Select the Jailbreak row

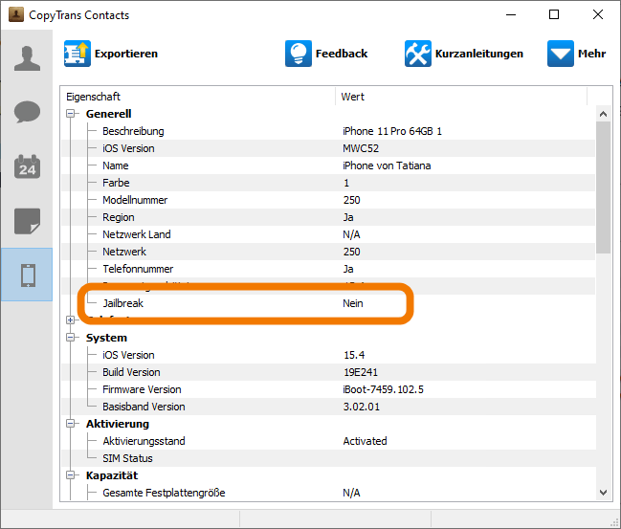point(328,303)
